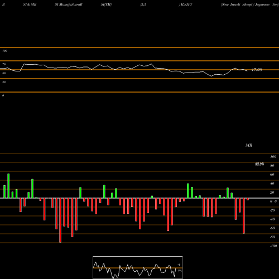
Task: Click the -20 axis label in MR panel
Action: (272, 210)
